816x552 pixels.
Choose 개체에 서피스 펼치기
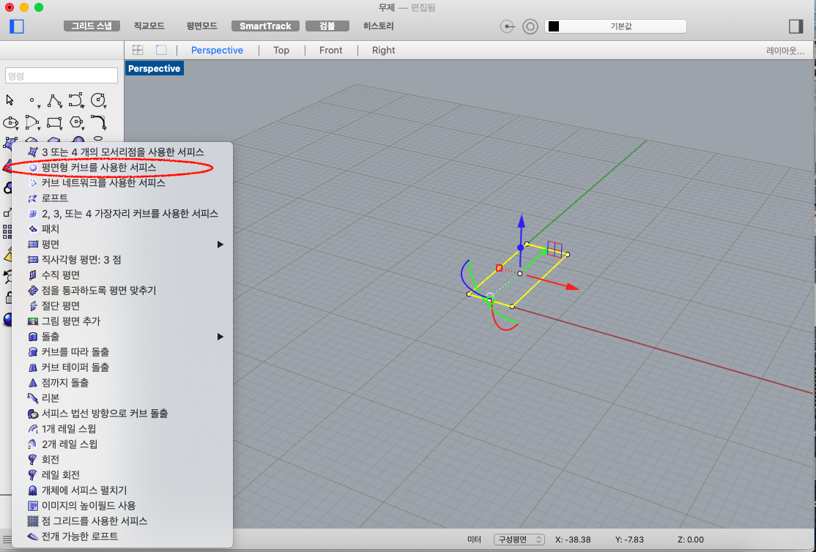pyautogui.click(x=122, y=490)
